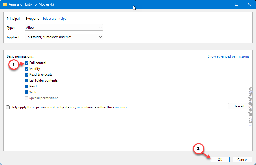Expand the Applies to dropdown arrow
Screen dimensions: 256x165
click(x=101, y=37)
